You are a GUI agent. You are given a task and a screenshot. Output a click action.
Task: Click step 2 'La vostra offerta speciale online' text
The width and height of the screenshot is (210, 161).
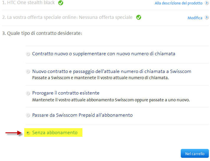[x=67, y=17]
